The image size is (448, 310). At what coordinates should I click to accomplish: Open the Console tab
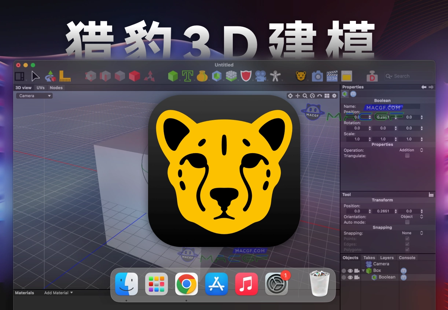point(407,258)
